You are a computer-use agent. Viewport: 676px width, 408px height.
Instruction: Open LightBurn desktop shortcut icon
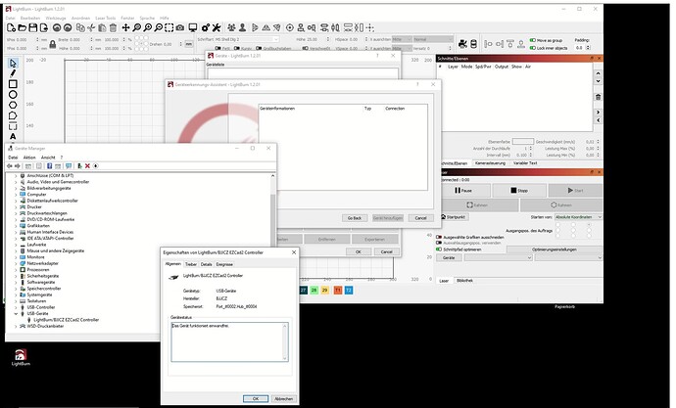click(21, 357)
